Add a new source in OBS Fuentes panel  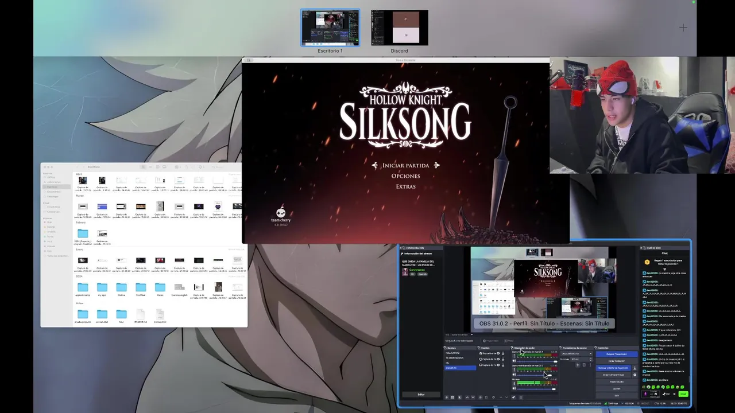[480, 397]
